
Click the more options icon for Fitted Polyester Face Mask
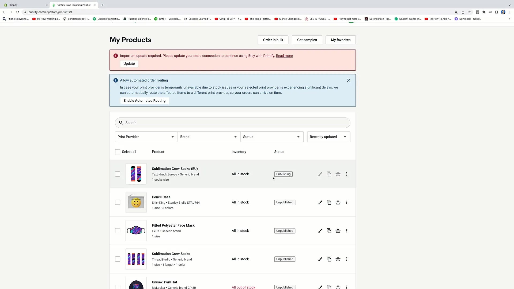(x=347, y=230)
